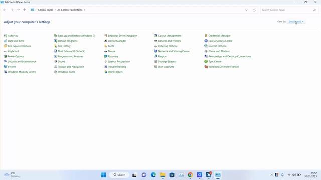Open Google Chrome from taskbar

pos(190,175)
